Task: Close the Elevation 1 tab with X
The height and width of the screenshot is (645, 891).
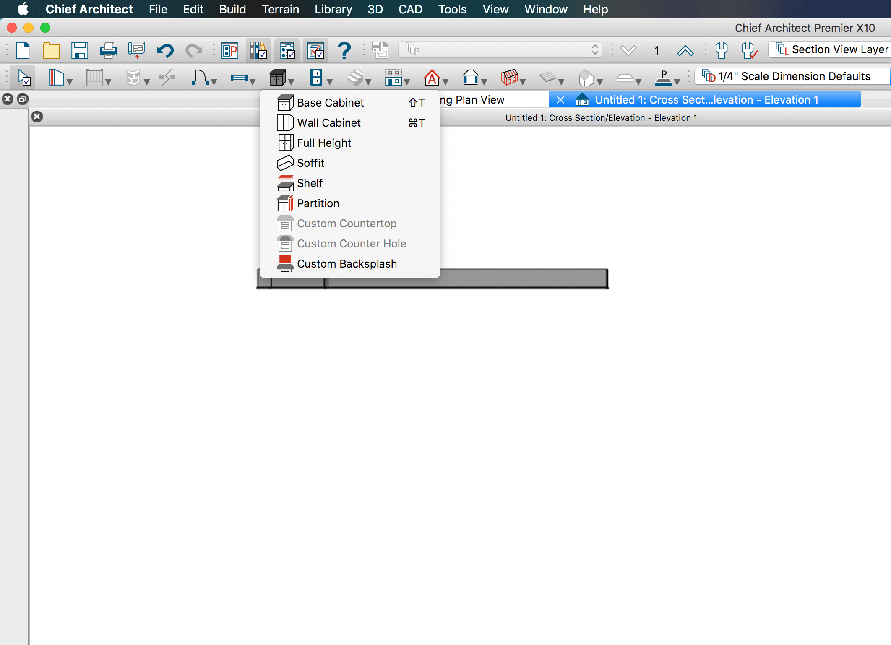Action: point(560,100)
